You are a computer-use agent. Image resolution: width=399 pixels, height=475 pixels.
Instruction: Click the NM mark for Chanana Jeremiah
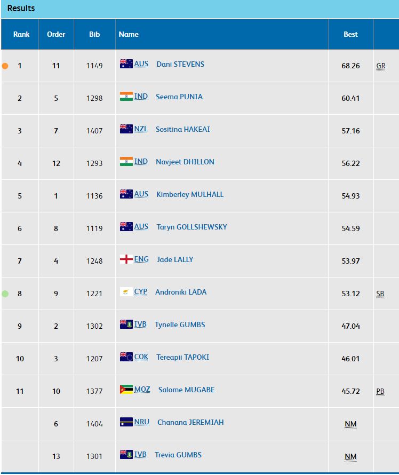350,424
